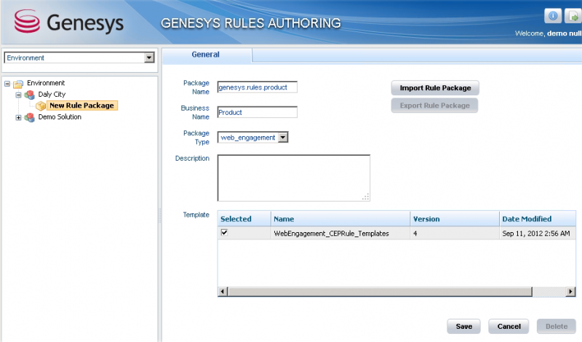Click the Export Rule Package button
Screen dimensions: 582x342
click(434, 106)
